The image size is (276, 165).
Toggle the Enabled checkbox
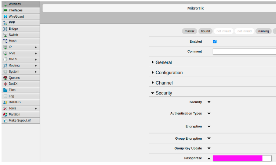tap(215, 42)
